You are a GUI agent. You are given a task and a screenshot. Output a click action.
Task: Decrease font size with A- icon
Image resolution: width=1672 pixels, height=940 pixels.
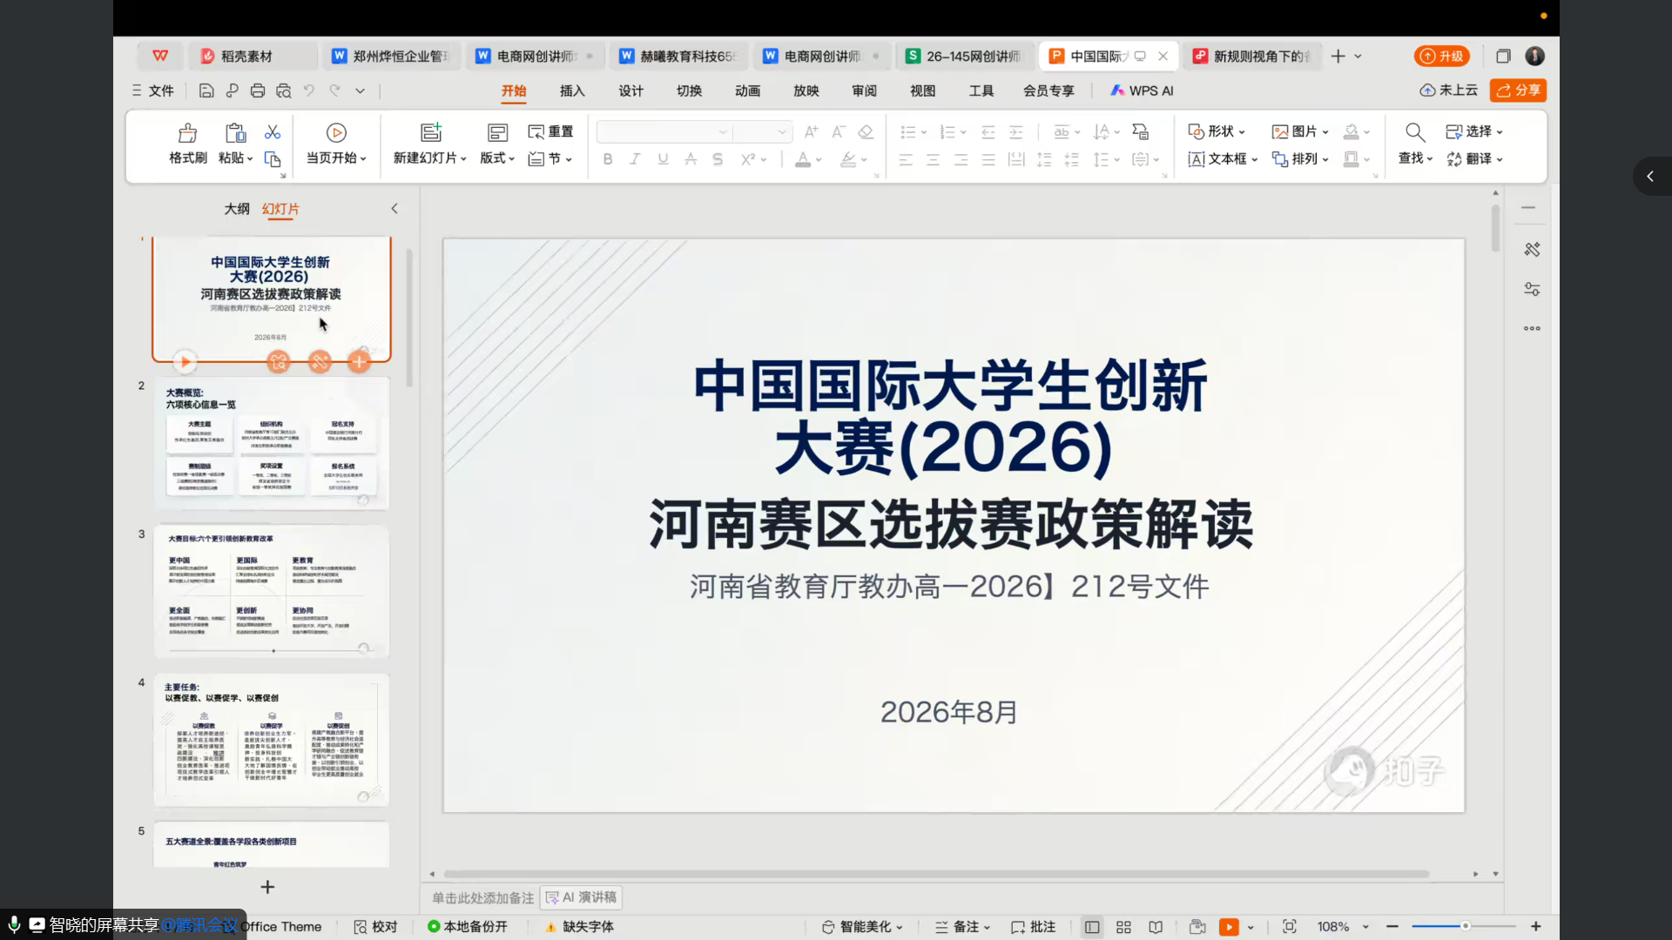[838, 132]
